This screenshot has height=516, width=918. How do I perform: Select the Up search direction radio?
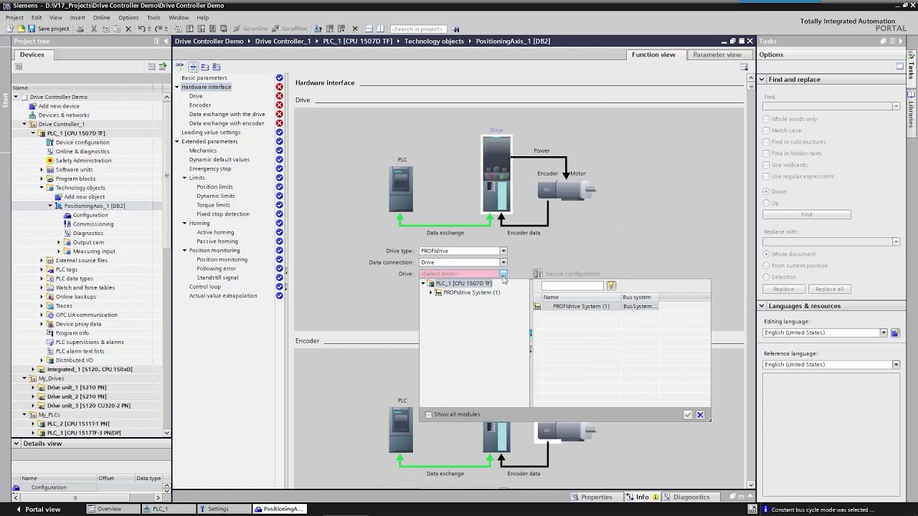766,203
